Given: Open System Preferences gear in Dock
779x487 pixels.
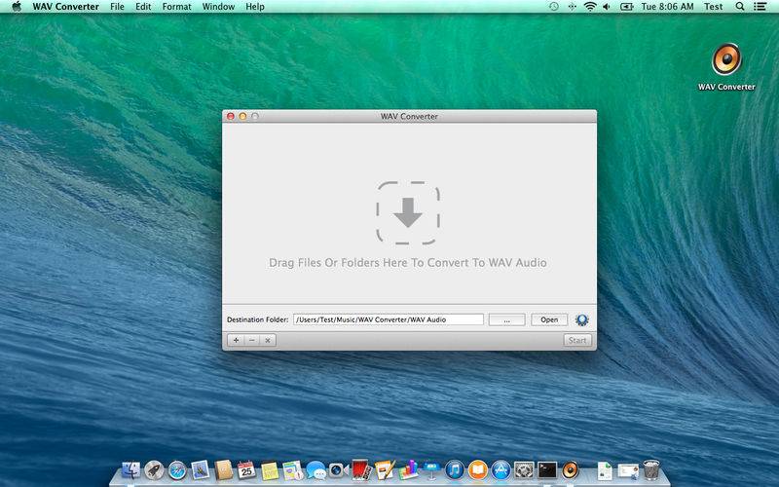Looking at the screenshot, I should tap(524, 469).
